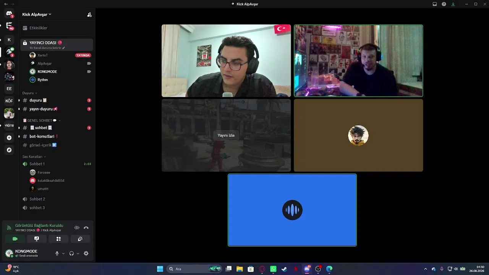Open WhatsApp from the taskbar
Viewport: 489px width, 275px height.
(x=273, y=269)
